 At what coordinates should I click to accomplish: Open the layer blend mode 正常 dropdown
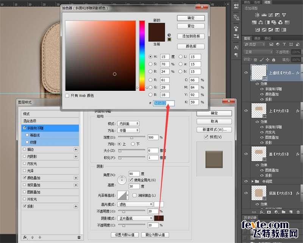click(258, 52)
